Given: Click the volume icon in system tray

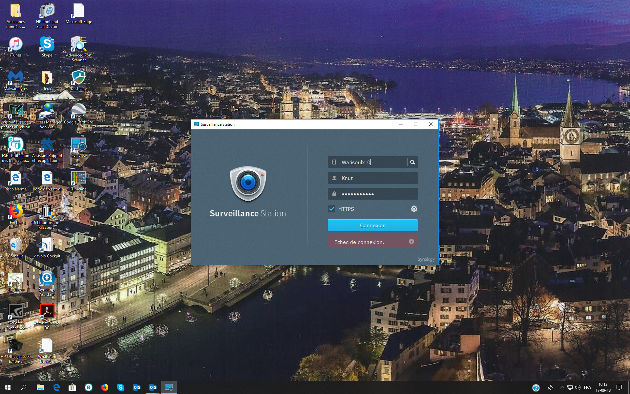Looking at the screenshot, I should coord(578,387).
